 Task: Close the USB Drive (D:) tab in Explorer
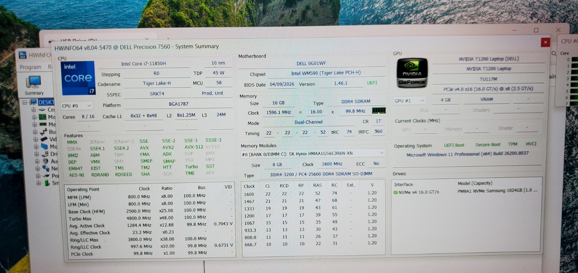pyautogui.click(x=147, y=39)
